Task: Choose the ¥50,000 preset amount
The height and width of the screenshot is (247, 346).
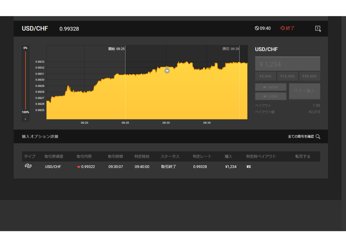Action: (x=310, y=76)
